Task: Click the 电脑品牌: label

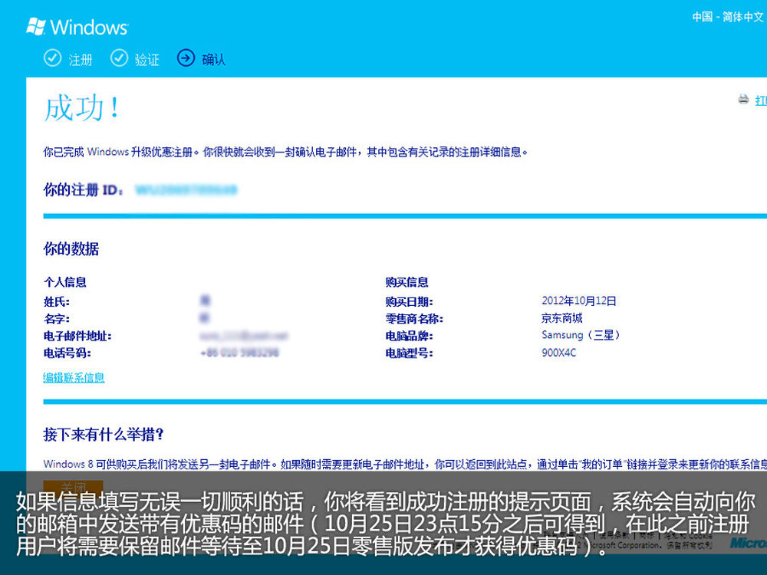Action: (x=410, y=336)
